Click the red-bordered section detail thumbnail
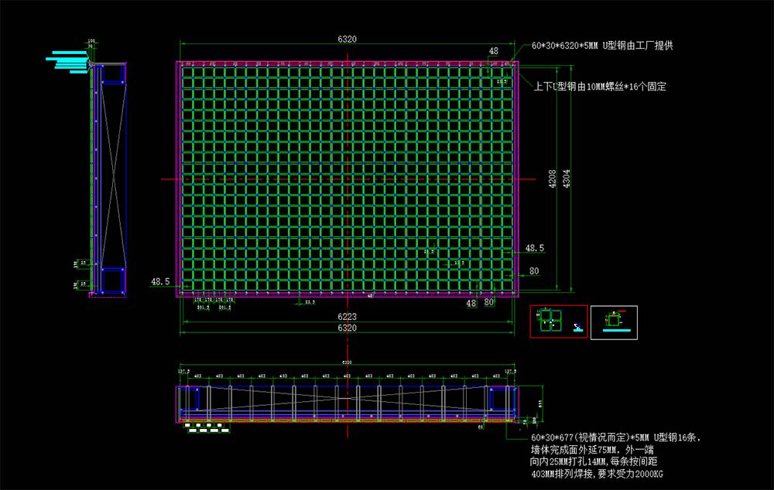Image resolution: width=774 pixels, height=490 pixels. pos(557,322)
